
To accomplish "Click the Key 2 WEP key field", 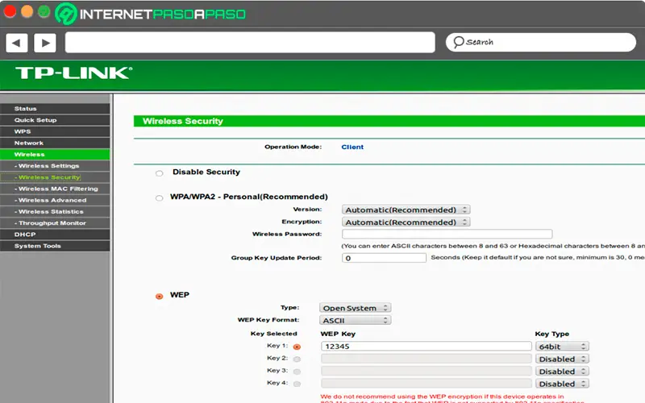I will point(427,359).
